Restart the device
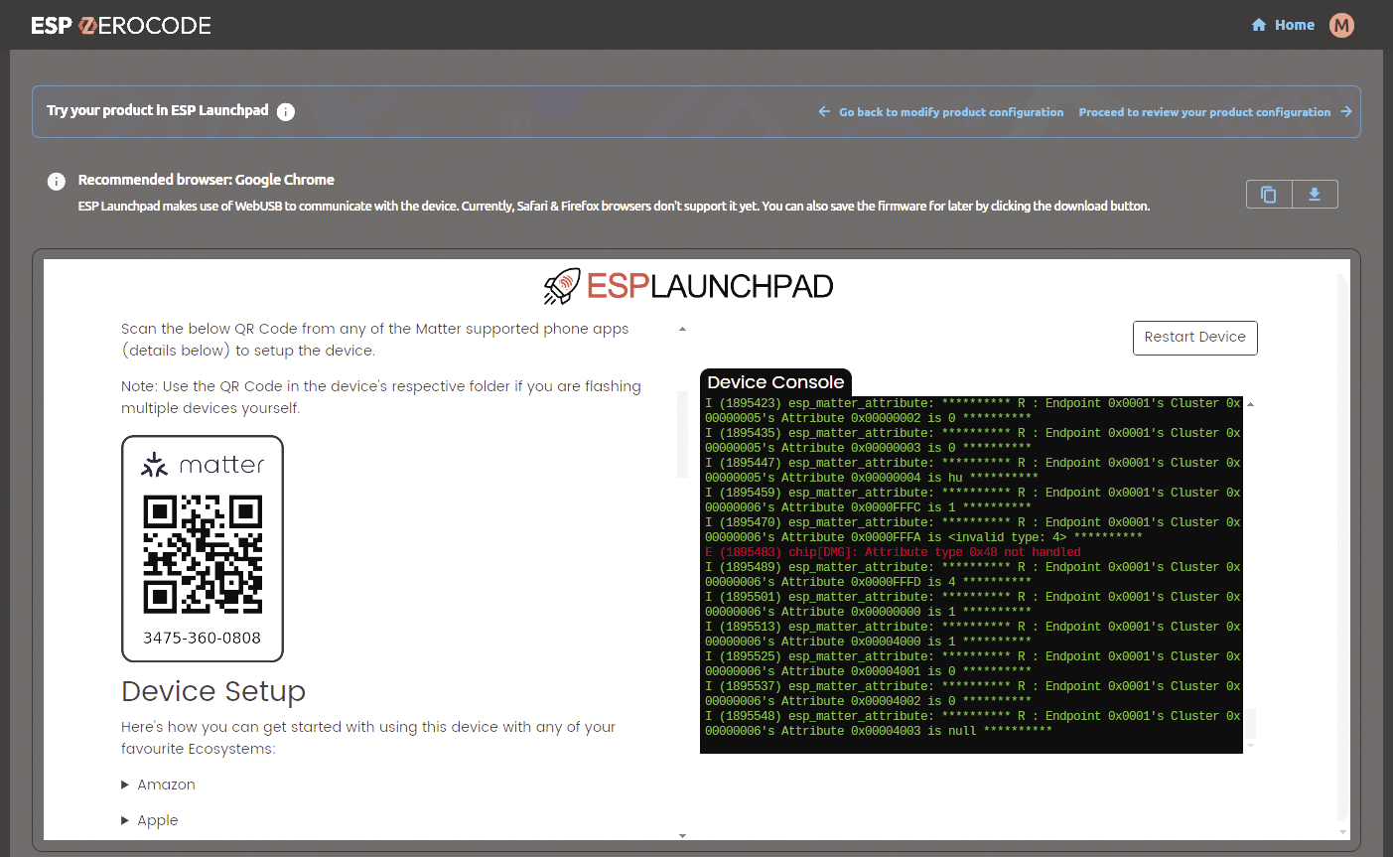The image size is (1393, 857). coord(1194,338)
